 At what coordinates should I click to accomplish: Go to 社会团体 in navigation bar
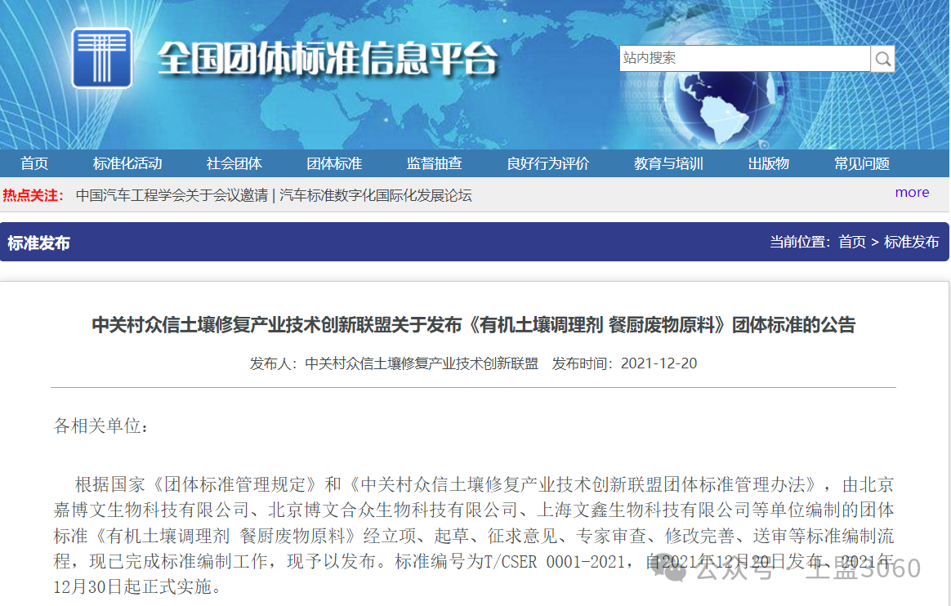pyautogui.click(x=234, y=163)
